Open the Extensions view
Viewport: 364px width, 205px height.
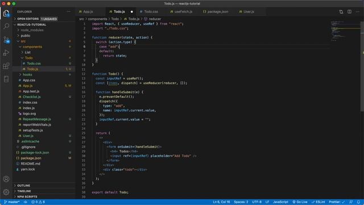6,66
